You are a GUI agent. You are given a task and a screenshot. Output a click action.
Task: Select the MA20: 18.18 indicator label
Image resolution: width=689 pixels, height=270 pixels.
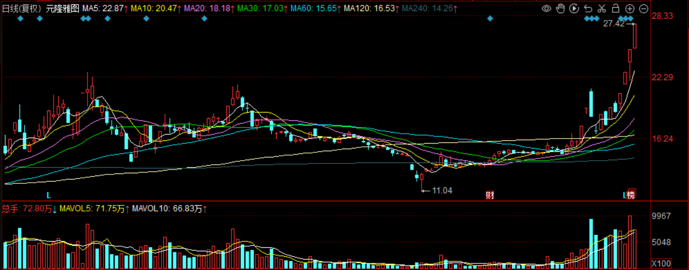click(209, 9)
